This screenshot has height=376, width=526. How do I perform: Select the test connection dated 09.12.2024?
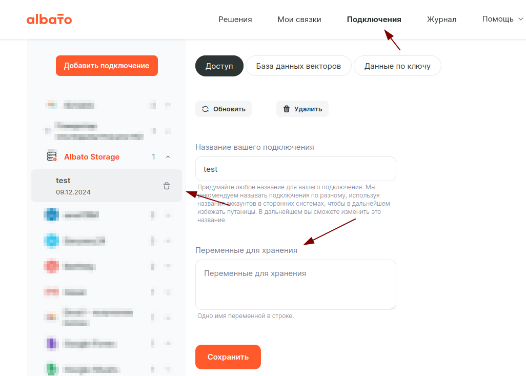pos(97,186)
